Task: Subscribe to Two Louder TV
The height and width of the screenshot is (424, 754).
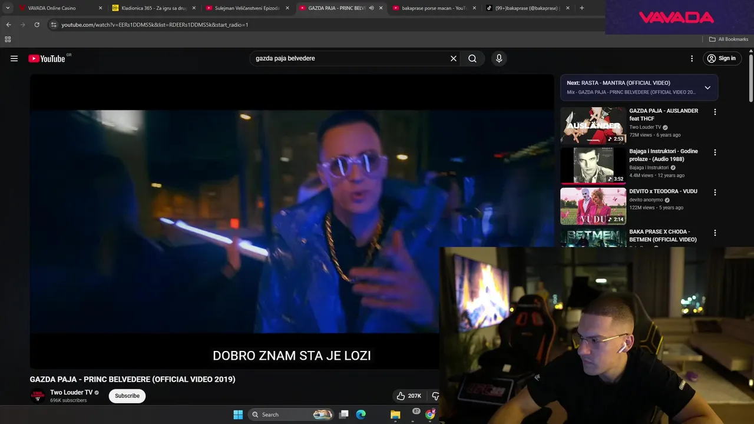Action: [127, 396]
